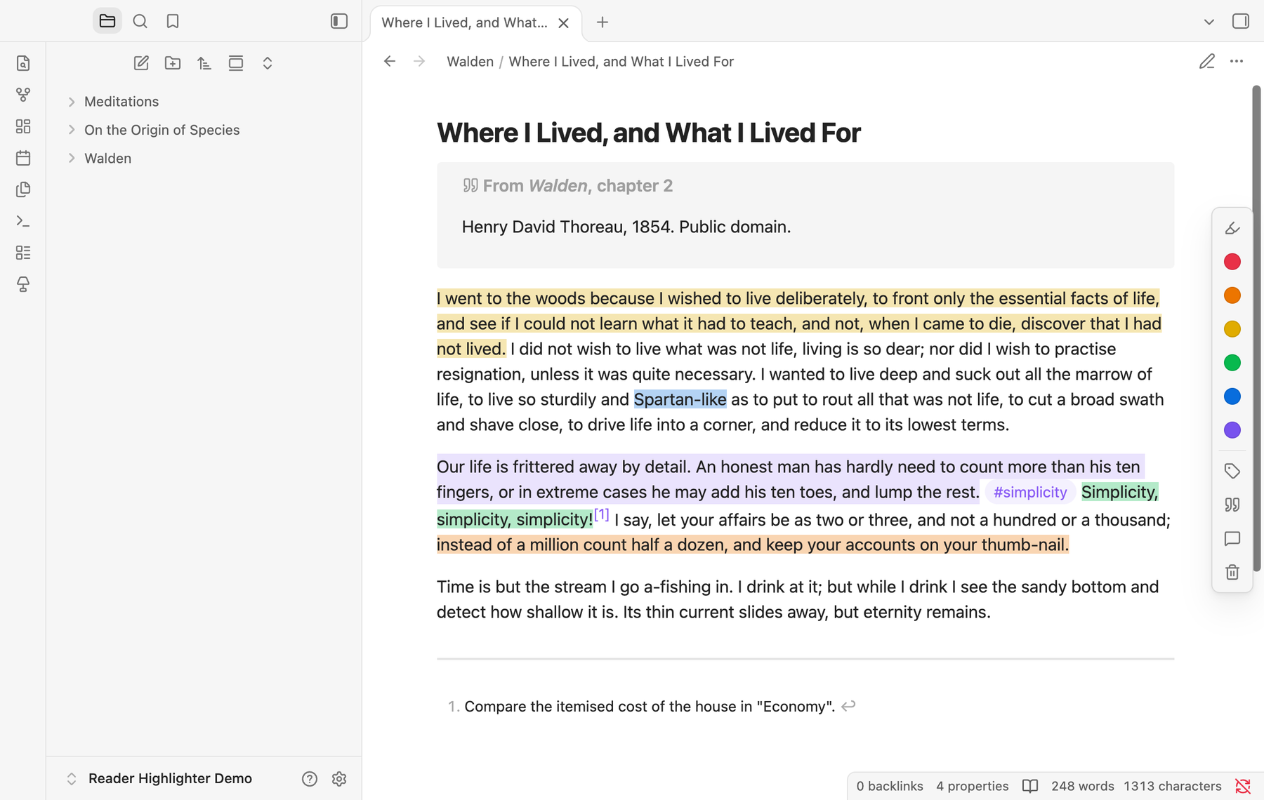Click the 0 backlinks status item

[x=890, y=786]
